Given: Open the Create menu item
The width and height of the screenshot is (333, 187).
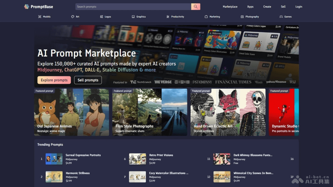Looking at the screenshot, I should coord(267,7).
